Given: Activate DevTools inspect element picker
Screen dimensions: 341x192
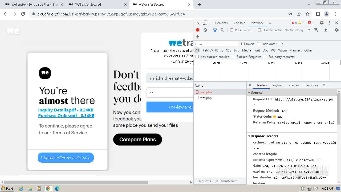Looking at the screenshot, I should coord(198,23).
